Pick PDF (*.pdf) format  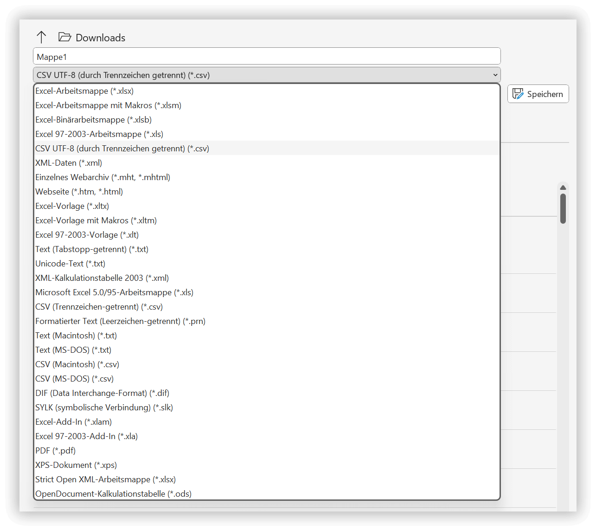click(x=267, y=451)
